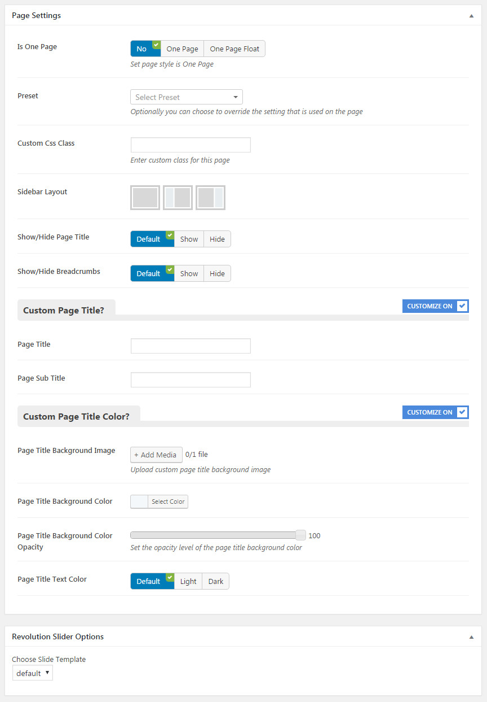Image resolution: width=487 pixels, height=702 pixels.
Task: Click the Add Media button
Action: click(x=156, y=455)
